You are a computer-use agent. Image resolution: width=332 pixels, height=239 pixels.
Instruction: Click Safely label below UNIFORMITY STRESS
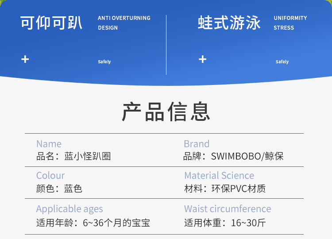[x=282, y=62]
